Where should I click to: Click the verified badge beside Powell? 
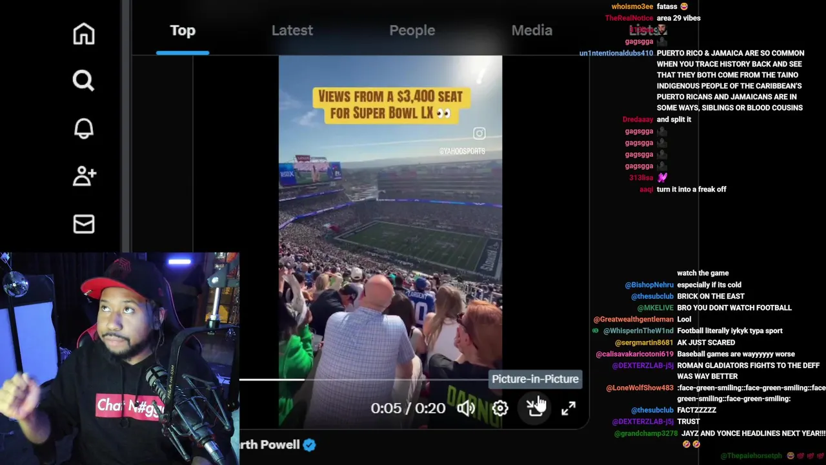coord(310,444)
